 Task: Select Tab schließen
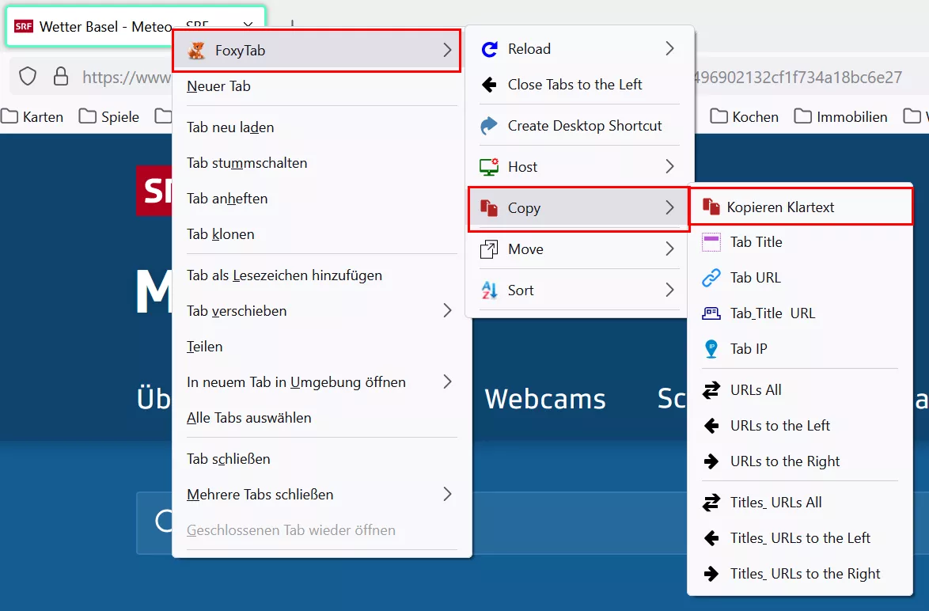(322, 459)
